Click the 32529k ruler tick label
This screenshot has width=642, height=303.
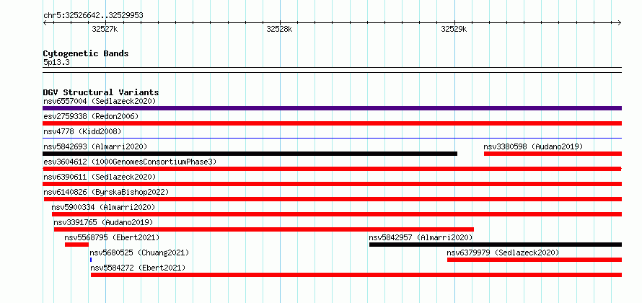point(454,29)
